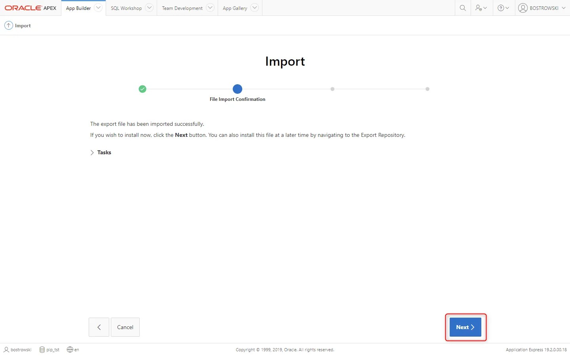Expand the App Builder dropdown arrow
570x356 pixels.
[98, 8]
